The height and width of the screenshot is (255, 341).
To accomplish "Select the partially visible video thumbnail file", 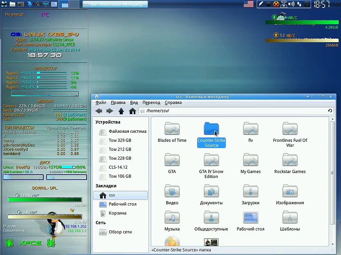I will click(x=211, y=242).
